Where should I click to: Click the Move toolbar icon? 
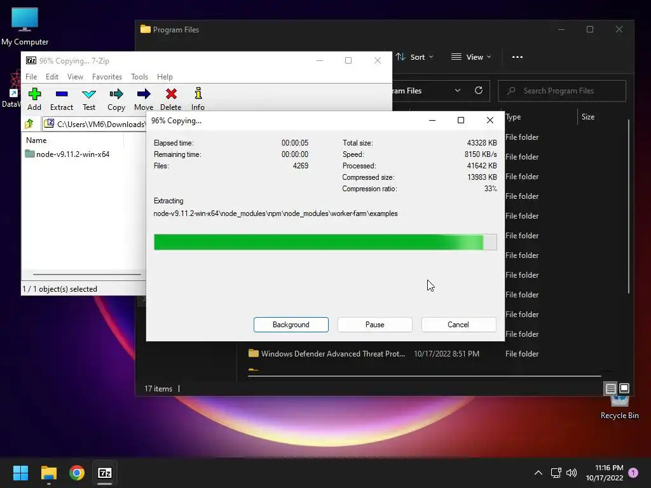pyautogui.click(x=144, y=99)
